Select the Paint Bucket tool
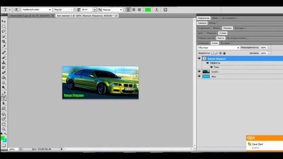The width and height of the screenshot is (283, 159). click(4, 78)
